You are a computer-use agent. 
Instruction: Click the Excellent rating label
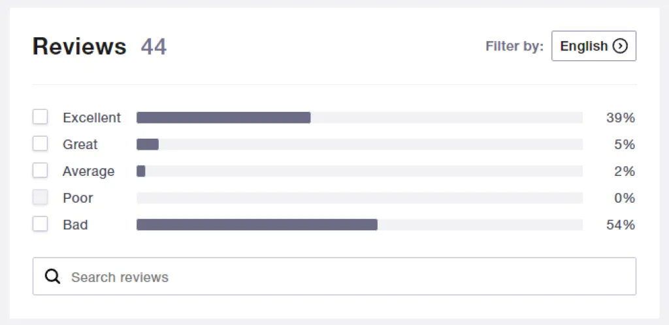91,118
